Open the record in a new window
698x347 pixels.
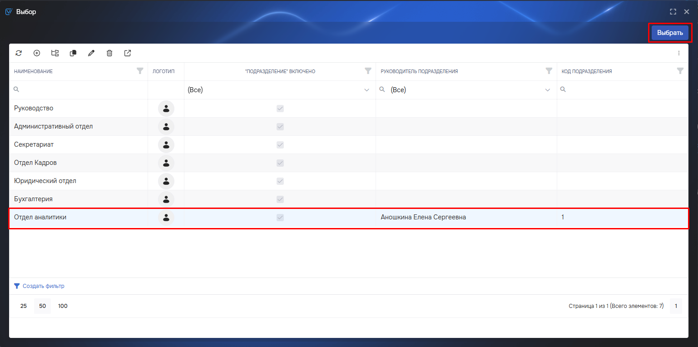coord(128,53)
